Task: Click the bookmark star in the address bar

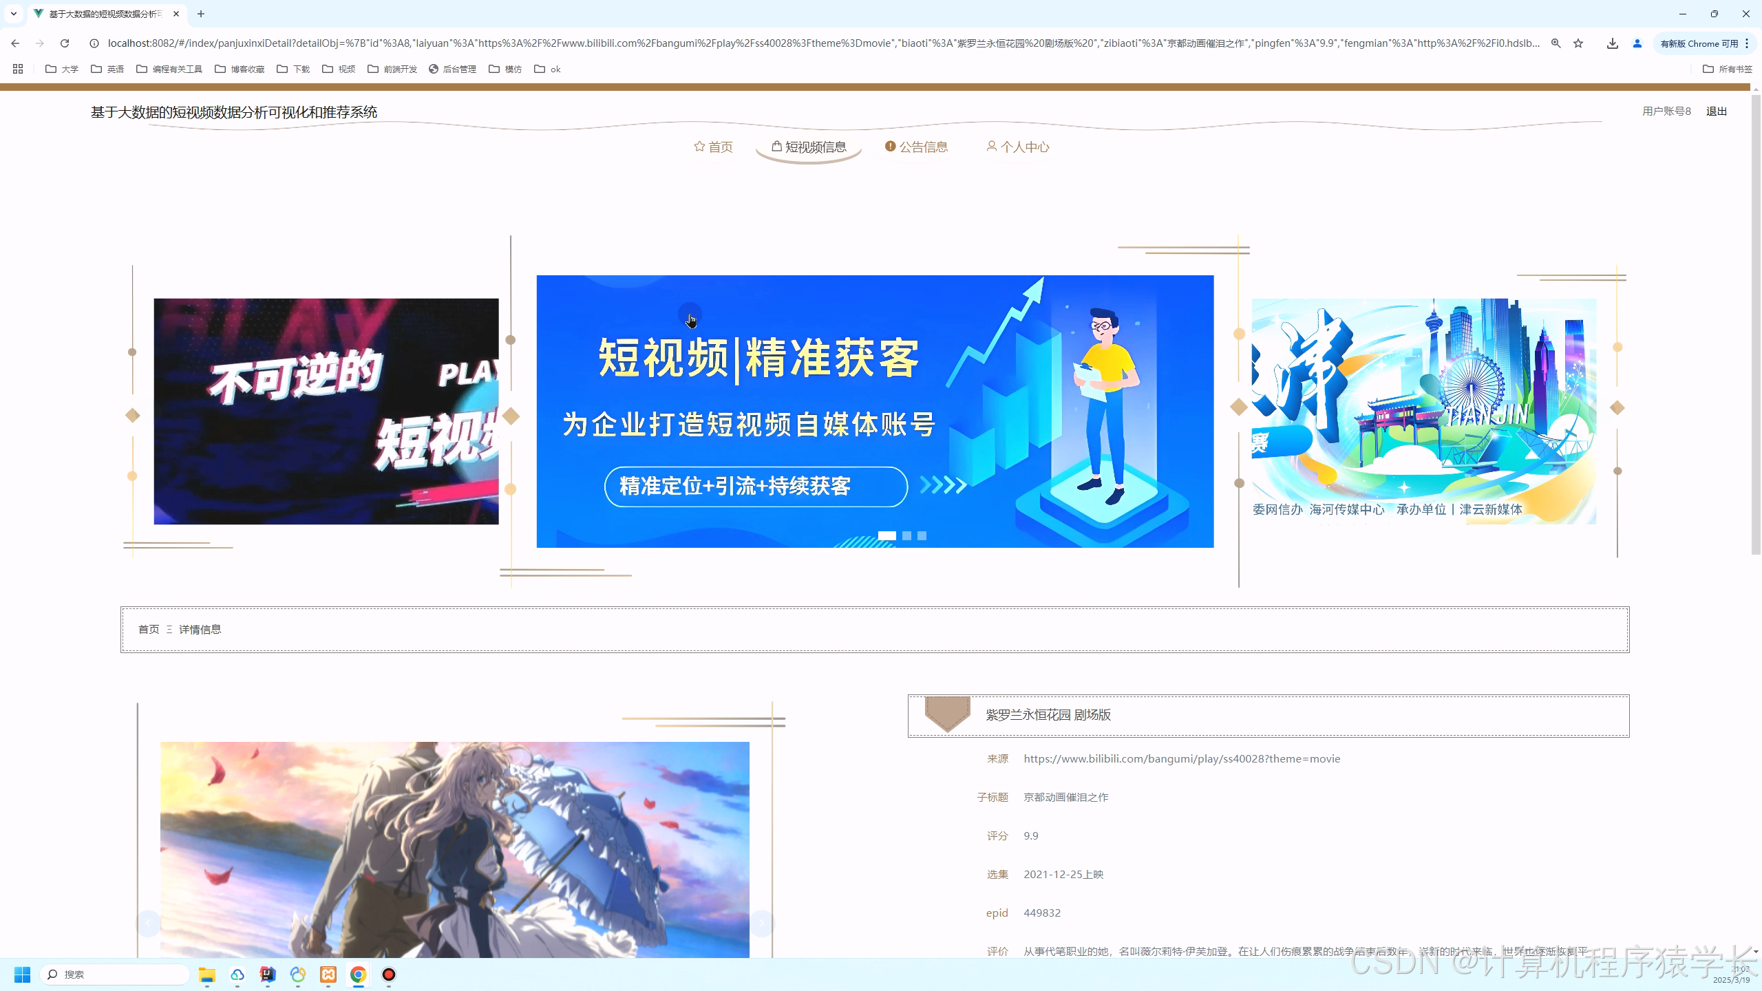Action: [1579, 43]
